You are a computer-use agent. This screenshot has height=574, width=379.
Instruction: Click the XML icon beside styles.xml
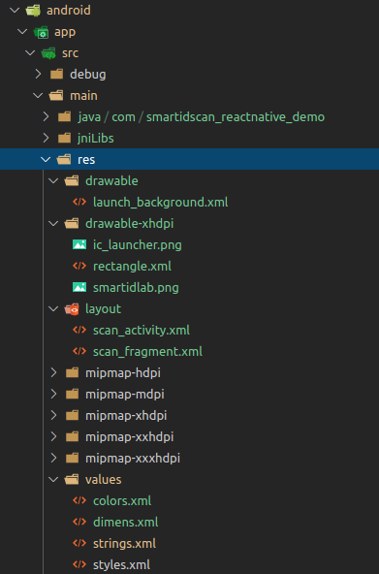pyautogui.click(x=79, y=564)
